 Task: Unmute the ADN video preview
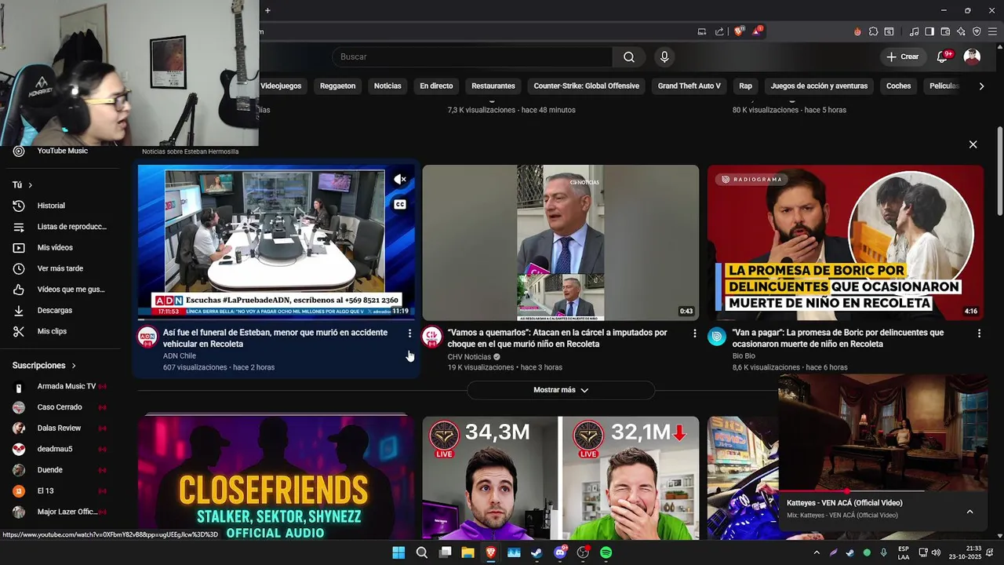click(400, 180)
